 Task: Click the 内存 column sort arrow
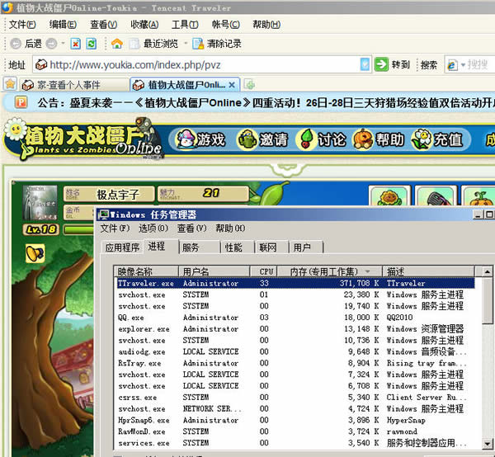[367, 271]
